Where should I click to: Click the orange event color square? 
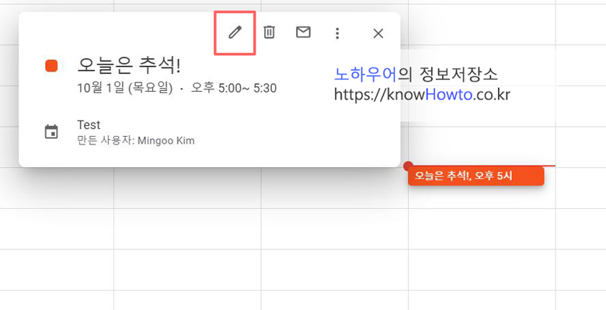(51, 66)
